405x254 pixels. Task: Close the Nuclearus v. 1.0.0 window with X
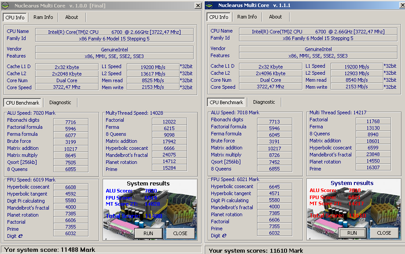198,5
